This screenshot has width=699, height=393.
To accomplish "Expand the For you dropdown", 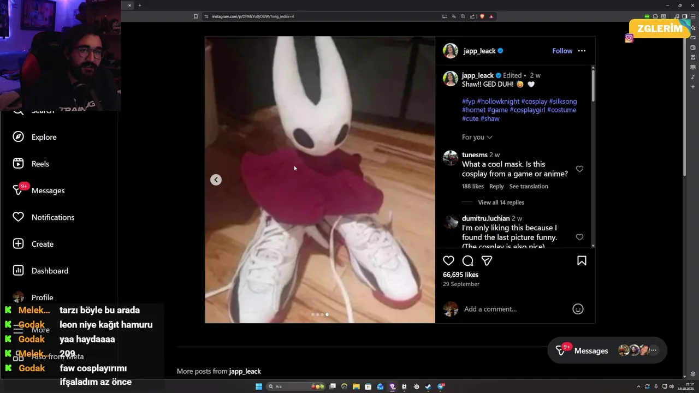I will [477, 137].
